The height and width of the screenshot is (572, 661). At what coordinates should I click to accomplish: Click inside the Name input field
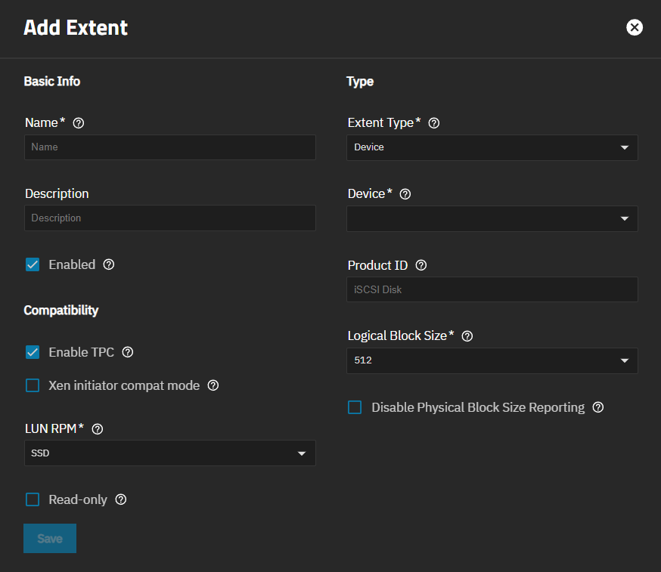coord(169,147)
